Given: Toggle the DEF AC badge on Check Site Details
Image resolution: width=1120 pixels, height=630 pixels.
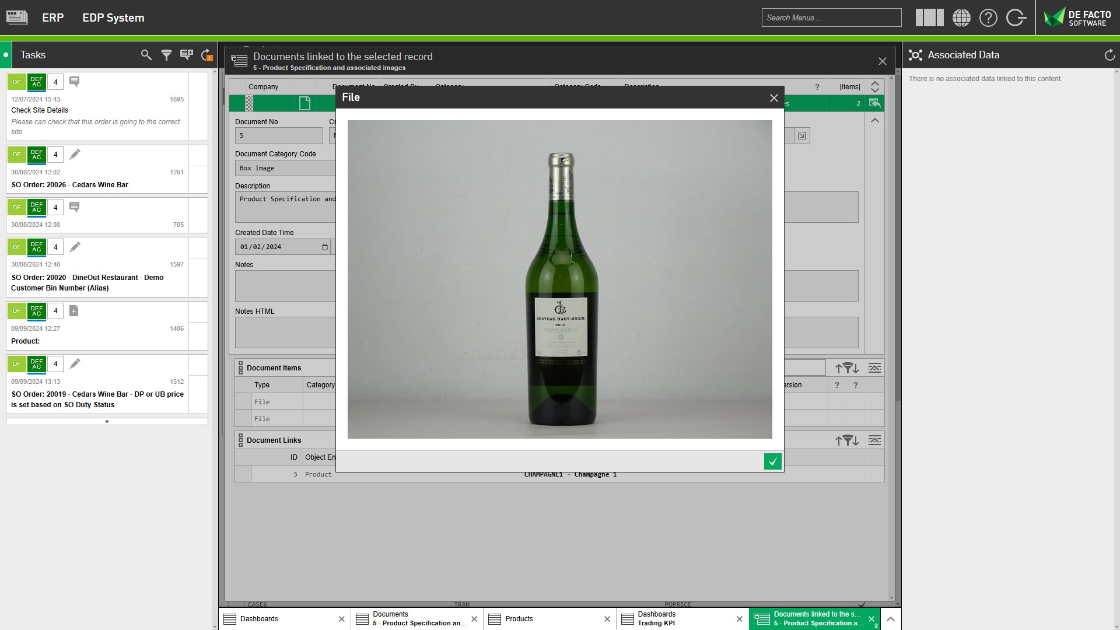Looking at the screenshot, I should [x=36, y=82].
